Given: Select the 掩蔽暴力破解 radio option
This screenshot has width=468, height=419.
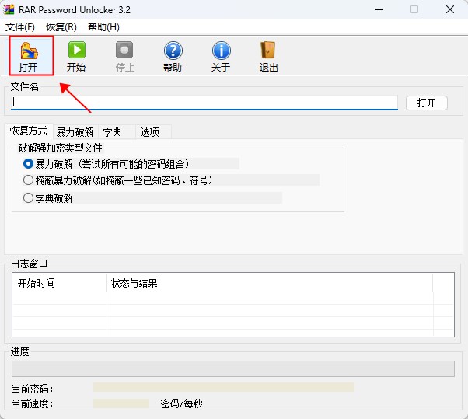Looking at the screenshot, I should (x=28, y=180).
